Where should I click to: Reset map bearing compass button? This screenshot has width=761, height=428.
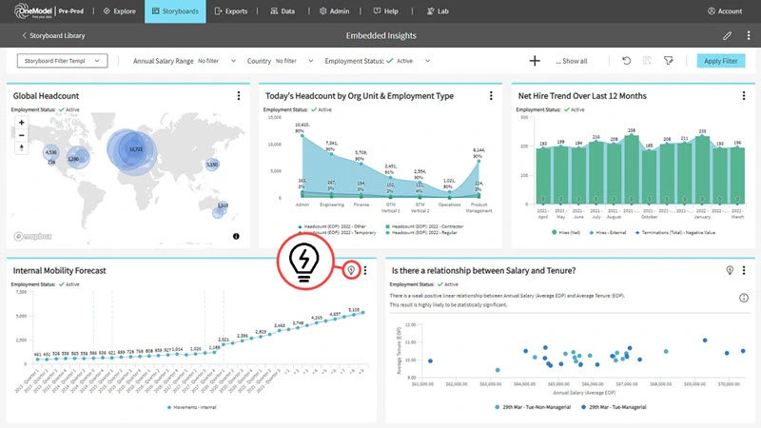(x=21, y=148)
